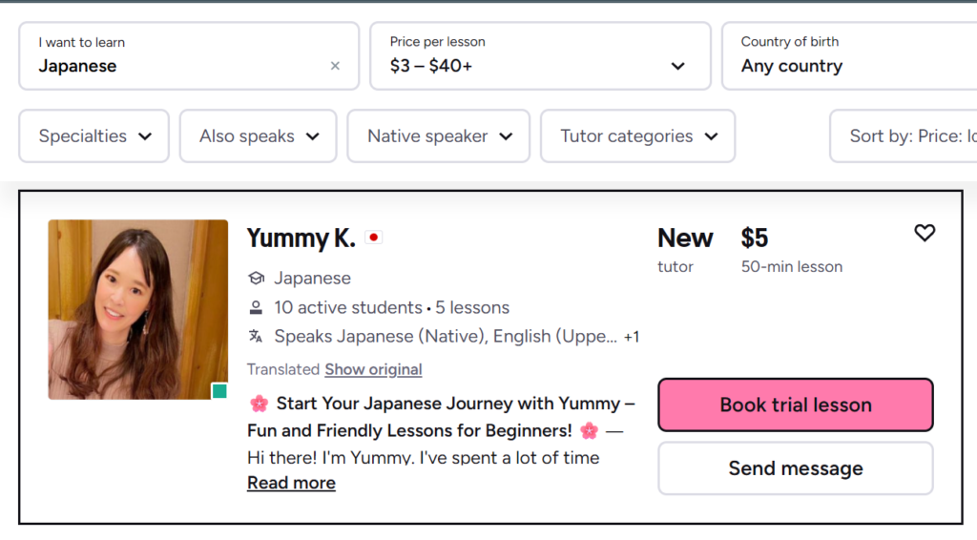
Task: Expand the tutor description with Read more
Action: click(x=291, y=483)
